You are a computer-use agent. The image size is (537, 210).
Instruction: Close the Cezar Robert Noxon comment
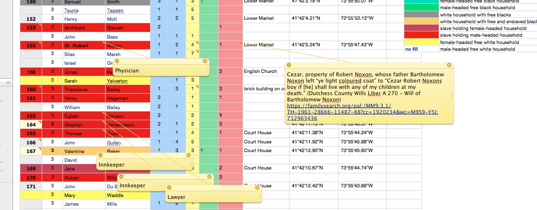pos(449,65)
